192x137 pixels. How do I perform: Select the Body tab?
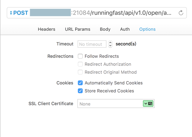click(105, 29)
